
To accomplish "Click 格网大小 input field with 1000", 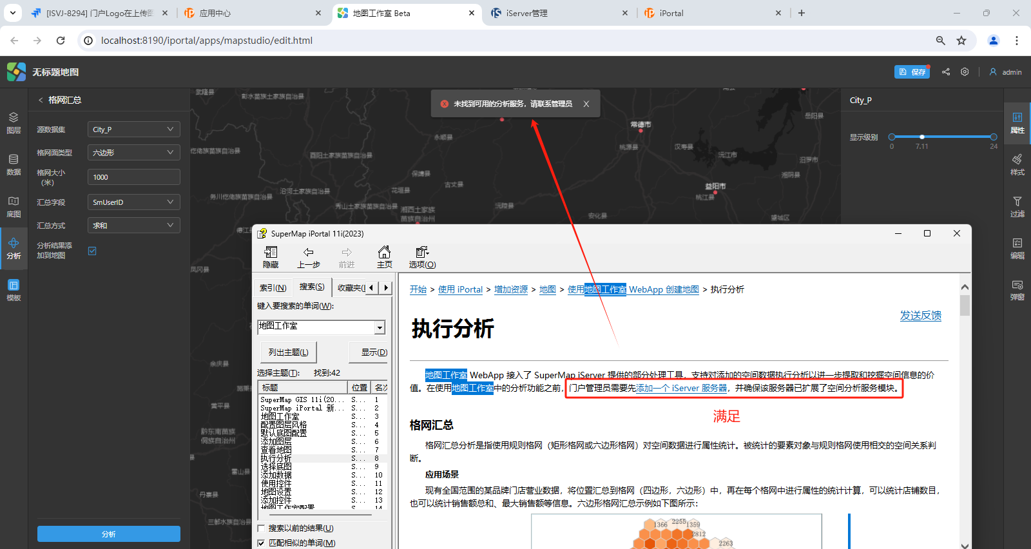I will [134, 177].
